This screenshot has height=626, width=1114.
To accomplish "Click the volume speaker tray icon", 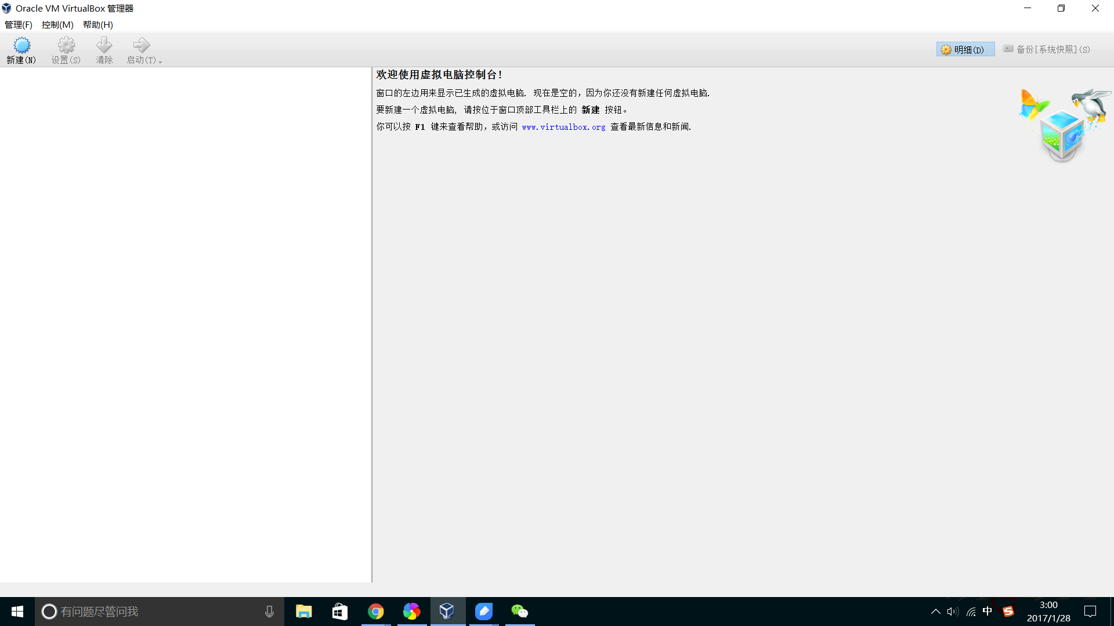I will point(953,612).
